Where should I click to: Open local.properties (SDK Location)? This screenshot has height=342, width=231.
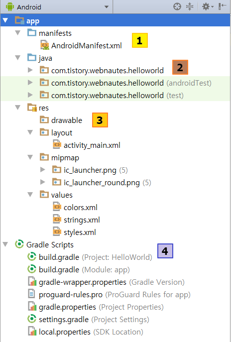91,332
